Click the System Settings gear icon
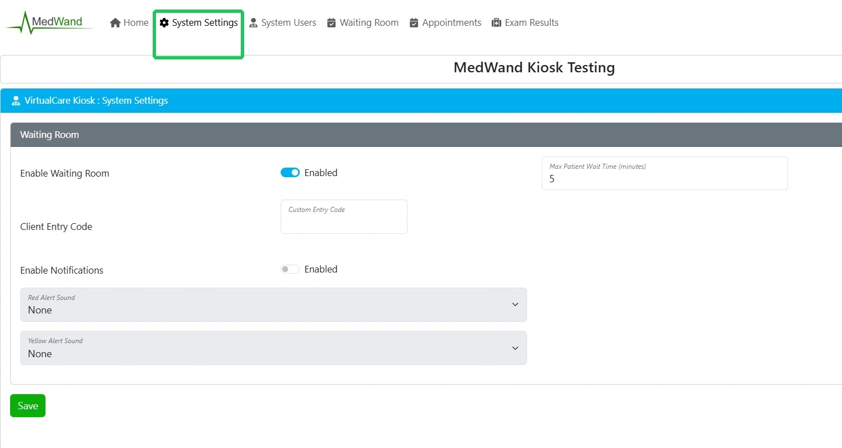842x448 pixels. [x=164, y=23]
